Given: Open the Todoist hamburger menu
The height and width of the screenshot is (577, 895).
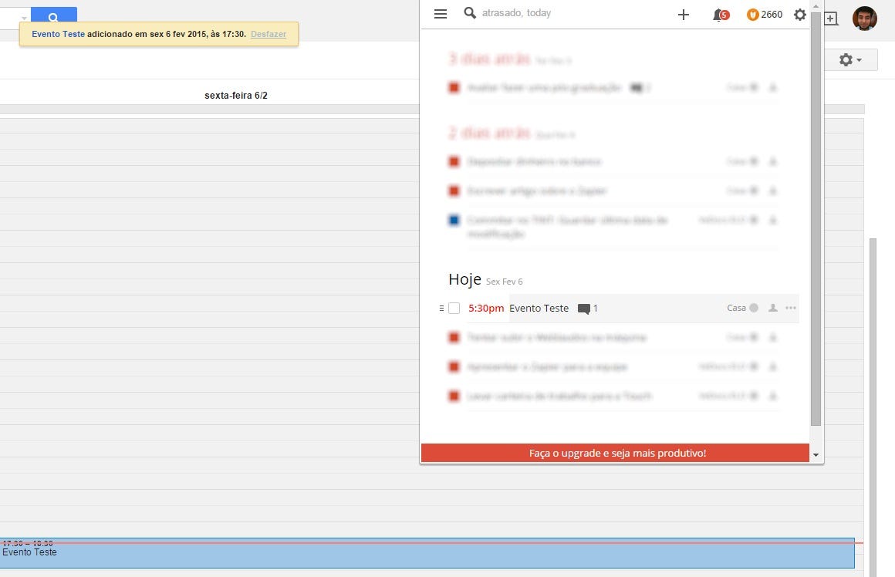Looking at the screenshot, I should coord(440,14).
